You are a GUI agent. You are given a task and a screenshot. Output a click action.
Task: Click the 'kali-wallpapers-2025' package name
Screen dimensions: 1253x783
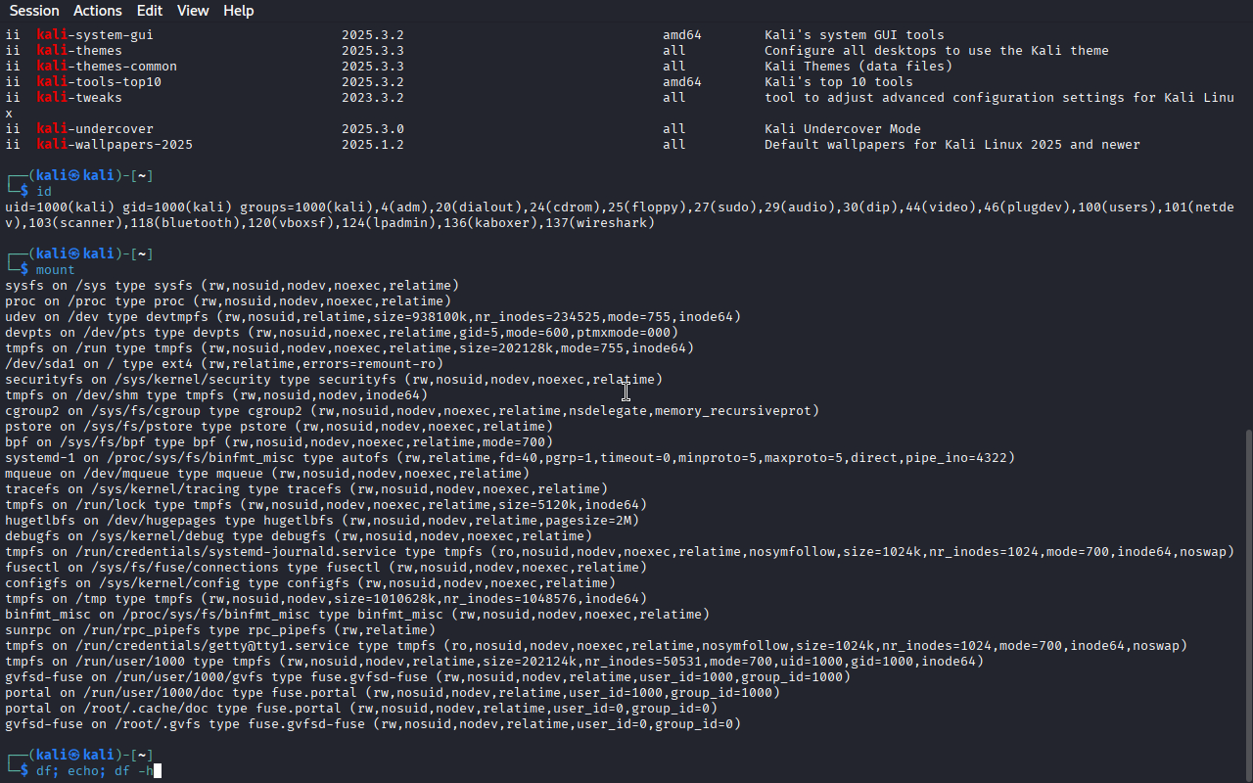(x=115, y=145)
